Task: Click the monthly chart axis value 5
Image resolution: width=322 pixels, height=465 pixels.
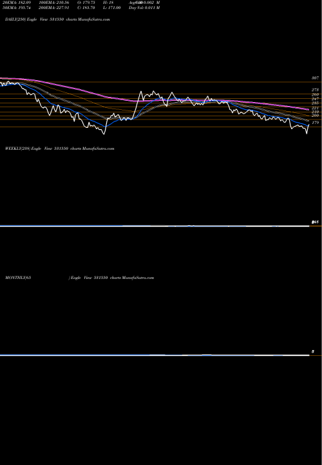Action: 313,352
